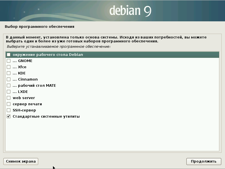Click the '... GNOME' label text
The image size is (225, 169).
pos(23,61)
